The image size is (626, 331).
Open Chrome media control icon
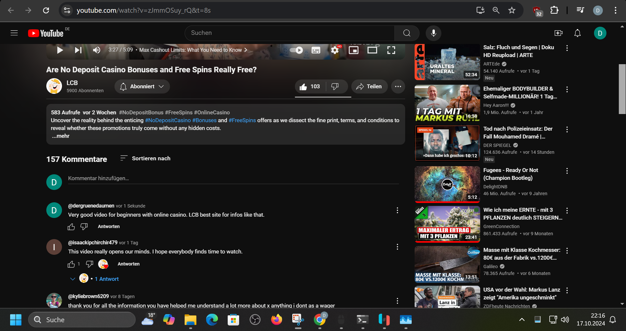tap(580, 10)
